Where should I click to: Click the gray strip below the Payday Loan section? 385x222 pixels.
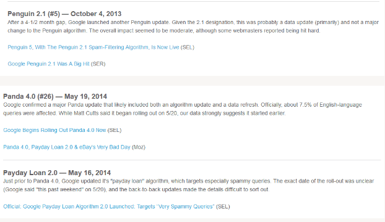coord(192,220)
